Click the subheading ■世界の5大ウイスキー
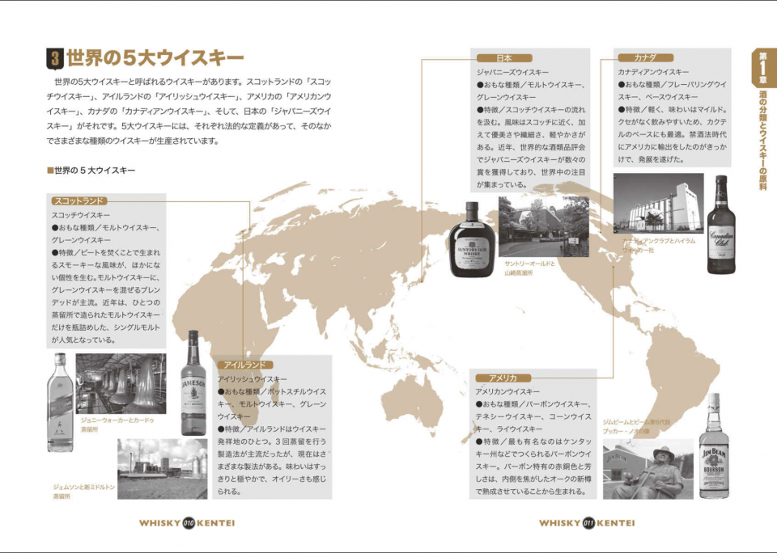 (x=91, y=171)
